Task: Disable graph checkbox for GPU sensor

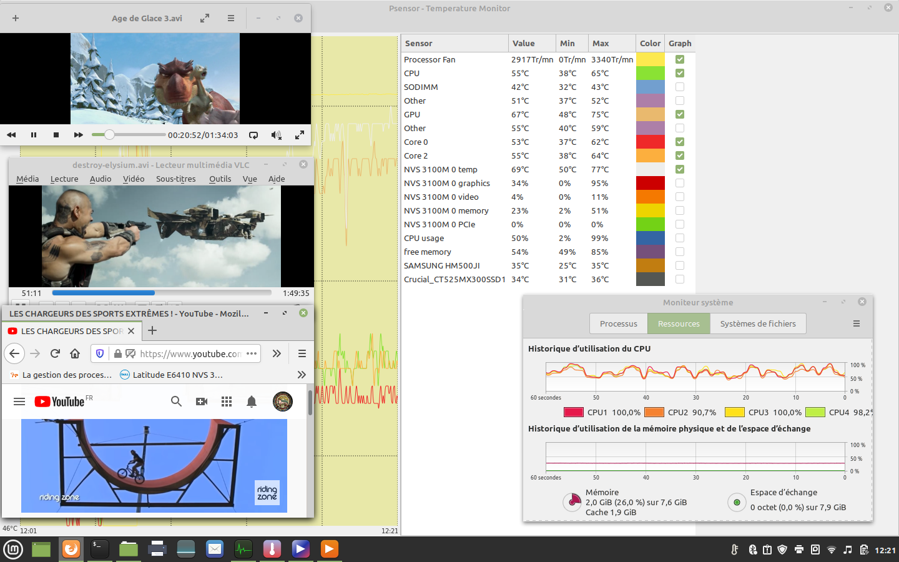Action: 680,114
